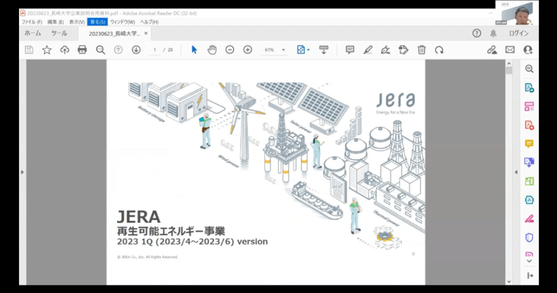Select the highlighter pen tool
Viewport: 557px width, 293px height.
pos(368,50)
